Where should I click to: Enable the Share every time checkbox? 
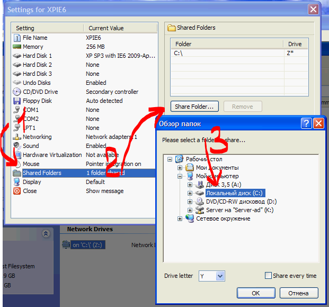[x=268, y=276]
